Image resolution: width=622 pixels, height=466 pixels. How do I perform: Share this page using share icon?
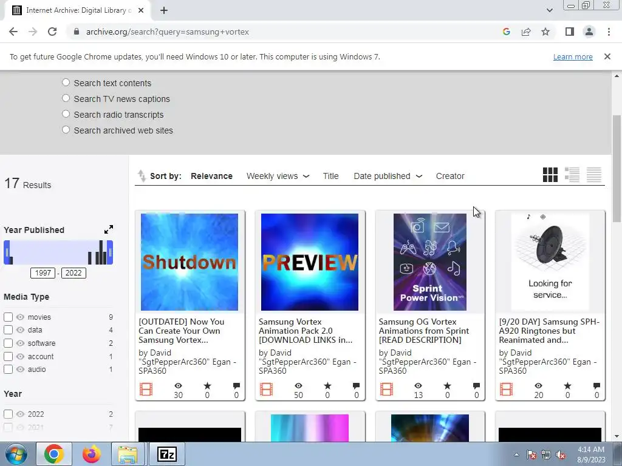coord(526,32)
